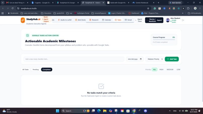Select the Tasks tab in navigation
This screenshot has width=203, height=114.
pyautogui.click(x=118, y=20)
